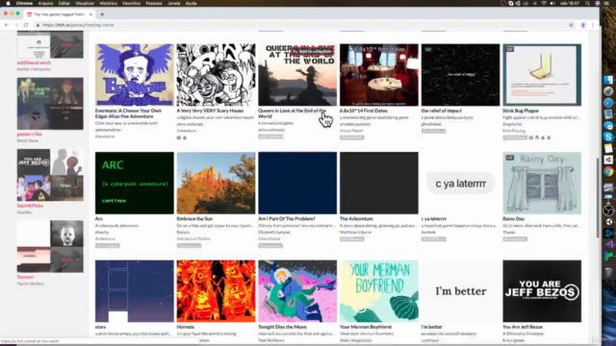This screenshot has height=346, width=616.
Task: Open the 'additional work' collection link
Action: [34, 62]
